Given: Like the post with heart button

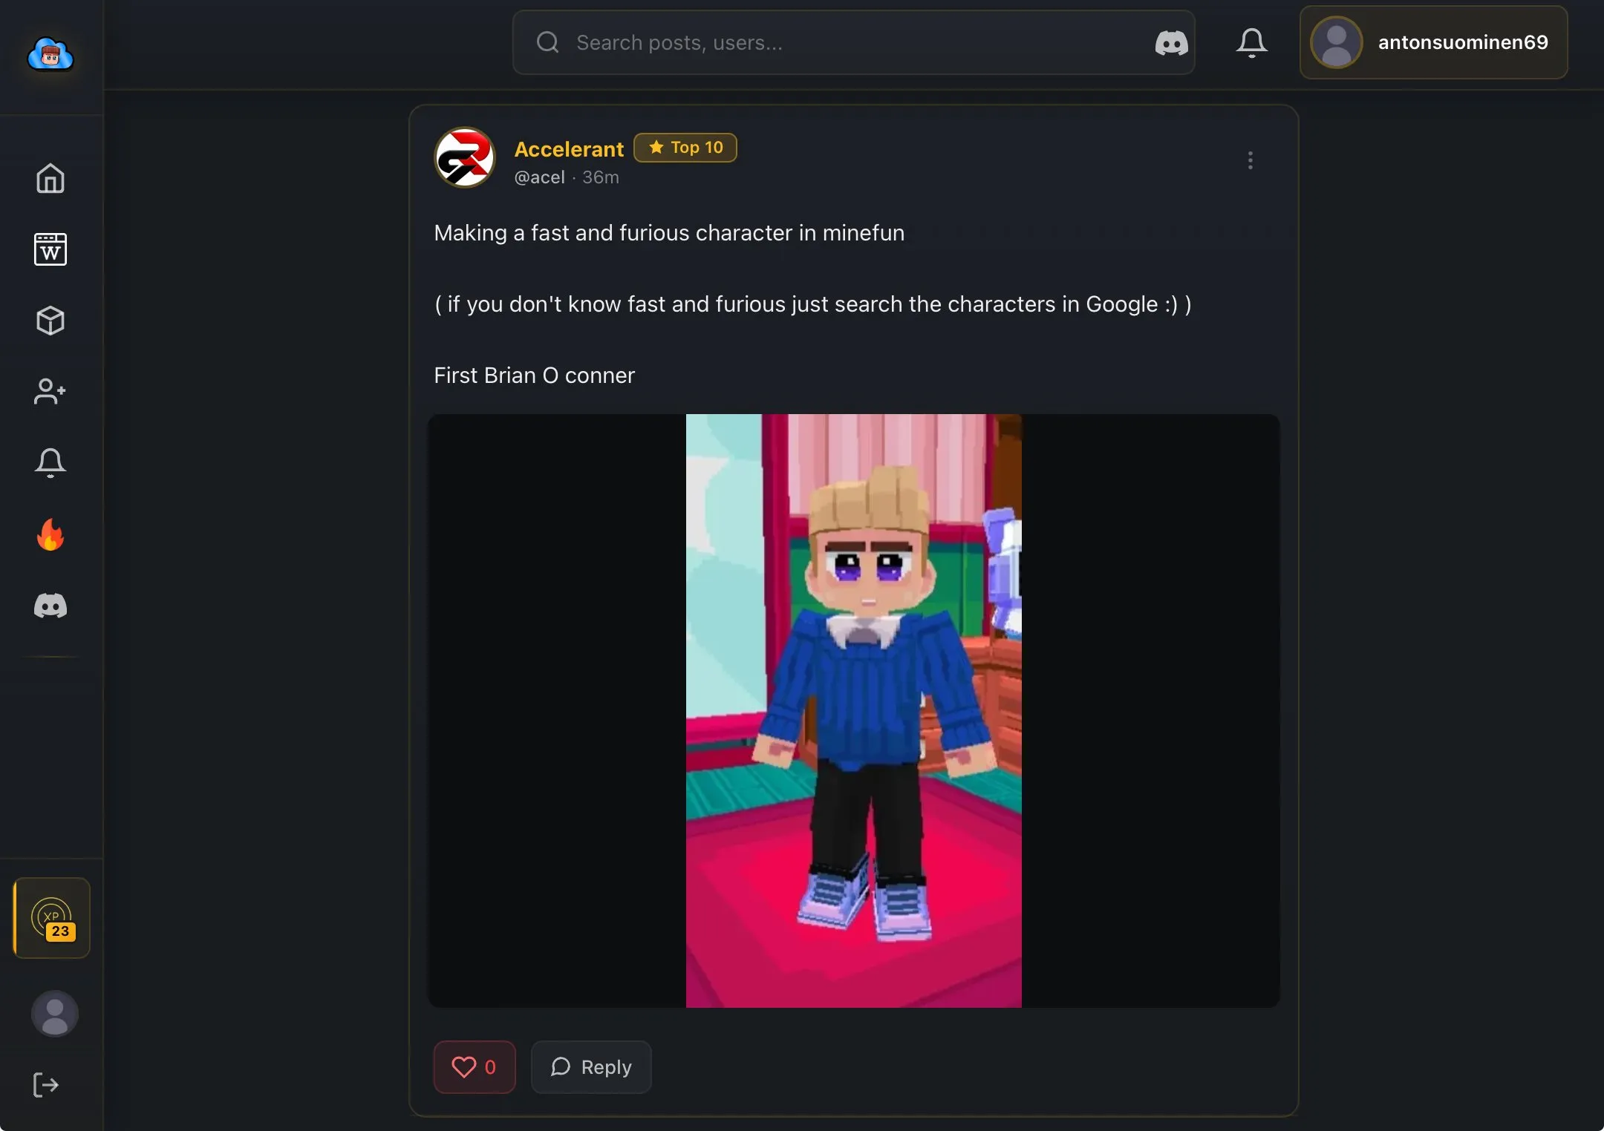Looking at the screenshot, I should tap(475, 1067).
